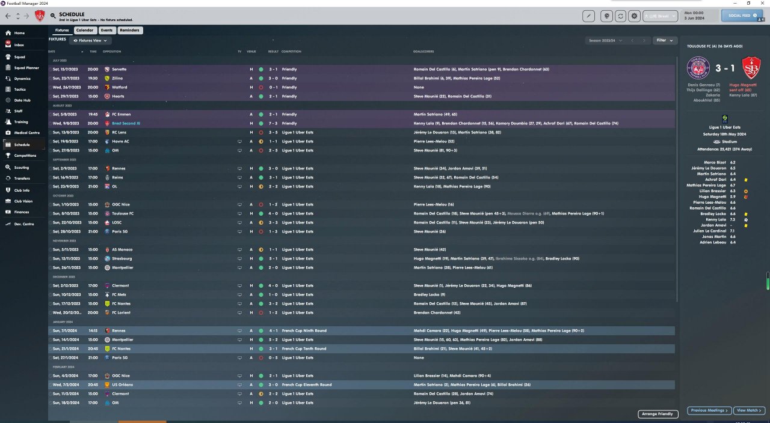The width and height of the screenshot is (770, 423).
Task: Click the pencil edit icon in the top bar
Action: (x=588, y=16)
